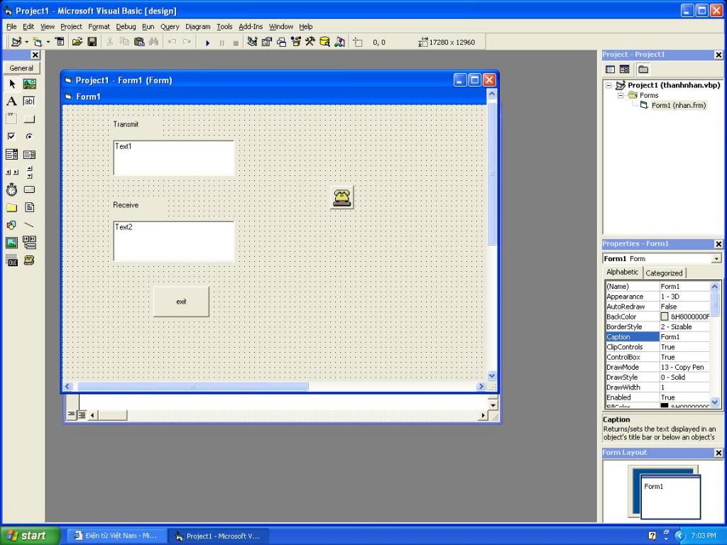The image size is (727, 545).
Task: Select the TextBox tool (abl icon)
Action: click(x=30, y=101)
